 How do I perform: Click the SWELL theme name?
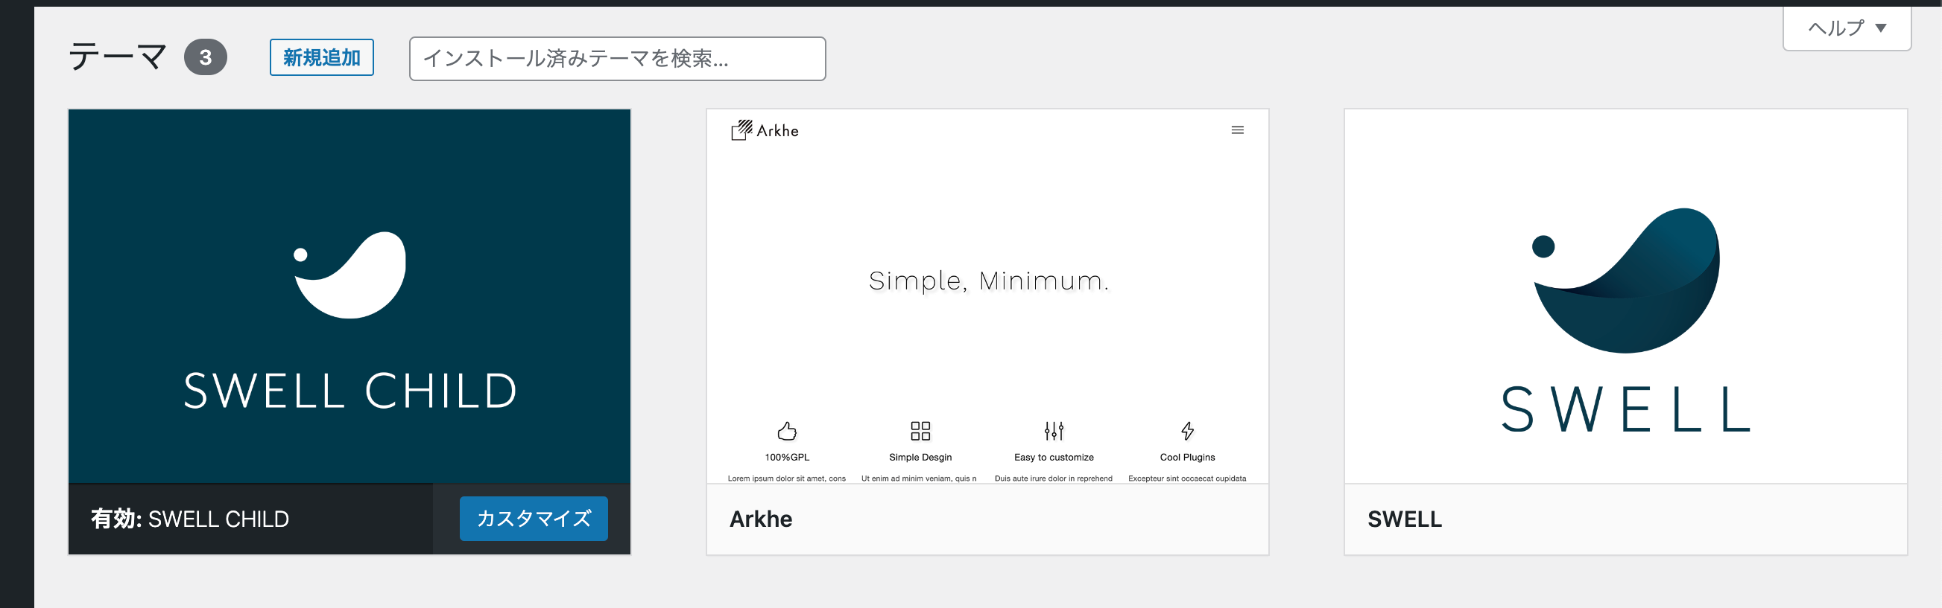pyautogui.click(x=1405, y=519)
